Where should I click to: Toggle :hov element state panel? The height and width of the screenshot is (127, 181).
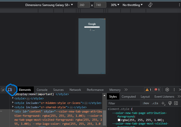click(146, 103)
